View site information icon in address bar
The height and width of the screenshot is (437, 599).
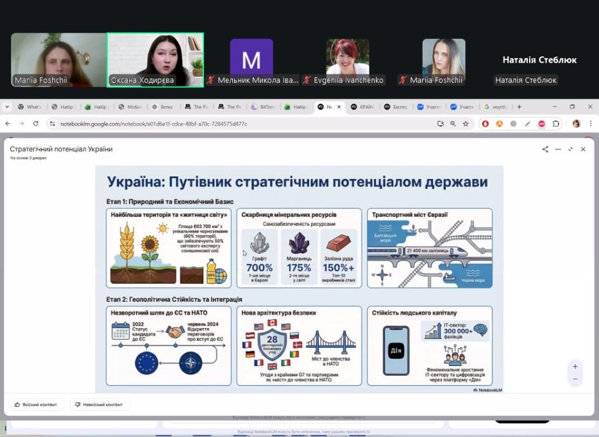click(x=53, y=124)
